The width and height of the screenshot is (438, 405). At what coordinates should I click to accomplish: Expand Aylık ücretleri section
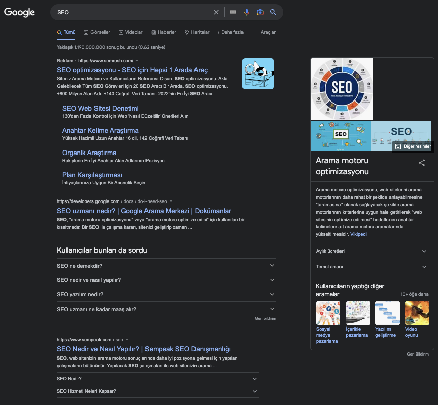[x=371, y=251]
